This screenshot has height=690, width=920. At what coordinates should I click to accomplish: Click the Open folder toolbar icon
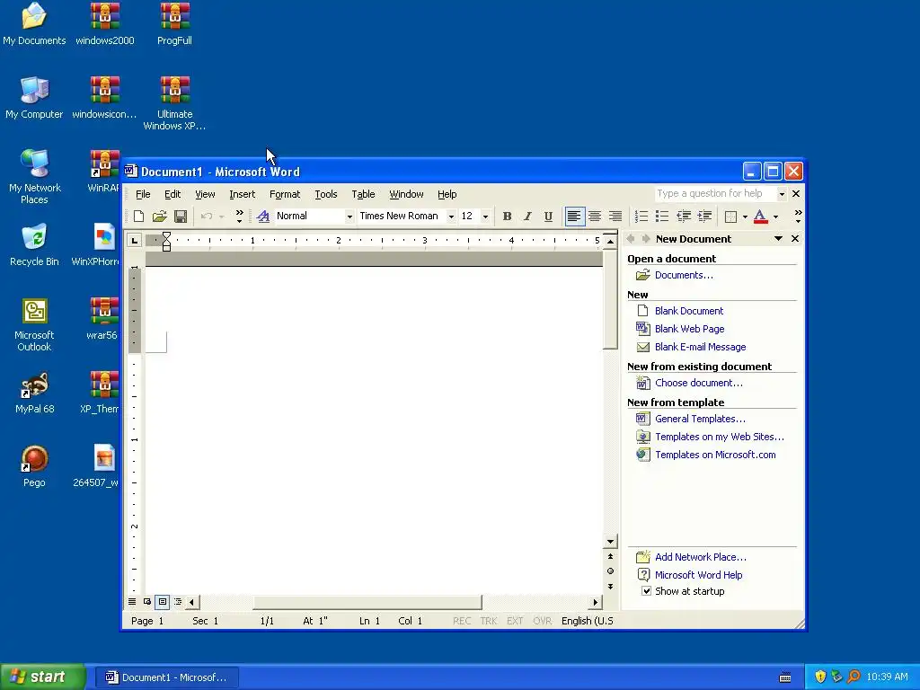(160, 217)
